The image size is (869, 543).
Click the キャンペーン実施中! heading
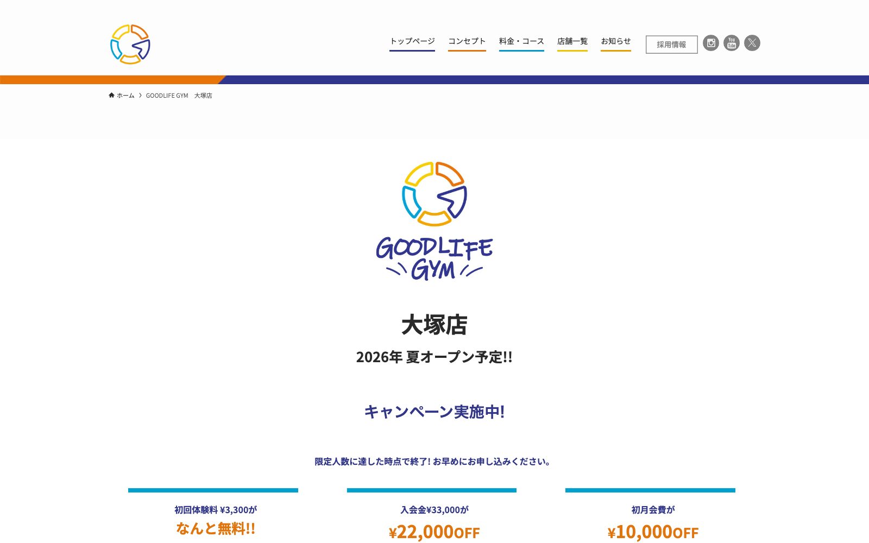(434, 412)
